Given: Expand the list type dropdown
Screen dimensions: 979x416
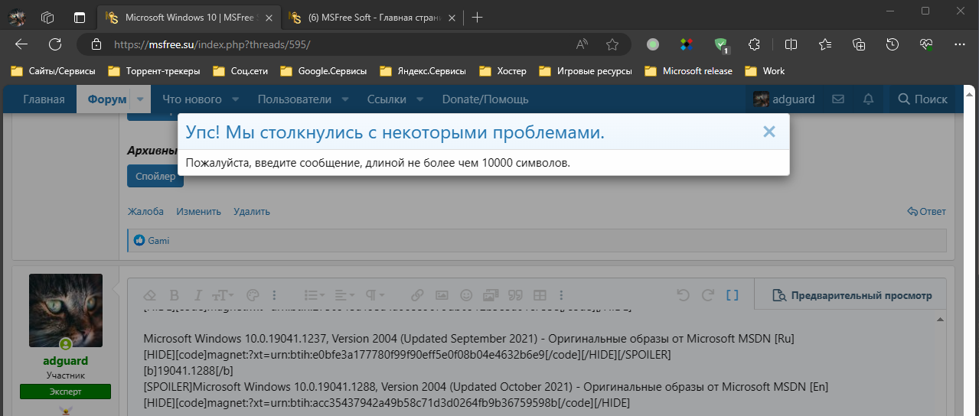Looking at the screenshot, I should point(315,295).
